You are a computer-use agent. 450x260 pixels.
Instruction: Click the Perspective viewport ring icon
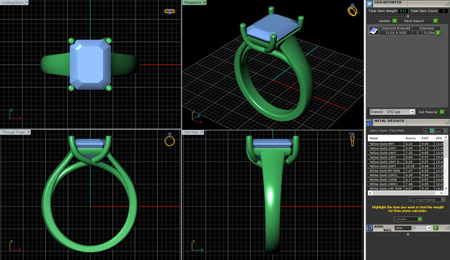(352, 10)
